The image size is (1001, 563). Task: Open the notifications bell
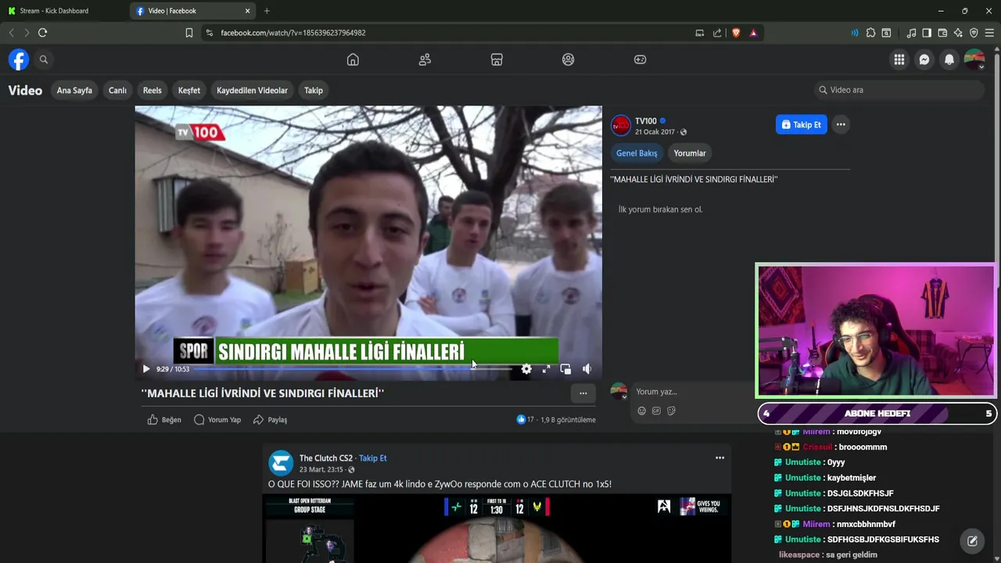pos(949,59)
